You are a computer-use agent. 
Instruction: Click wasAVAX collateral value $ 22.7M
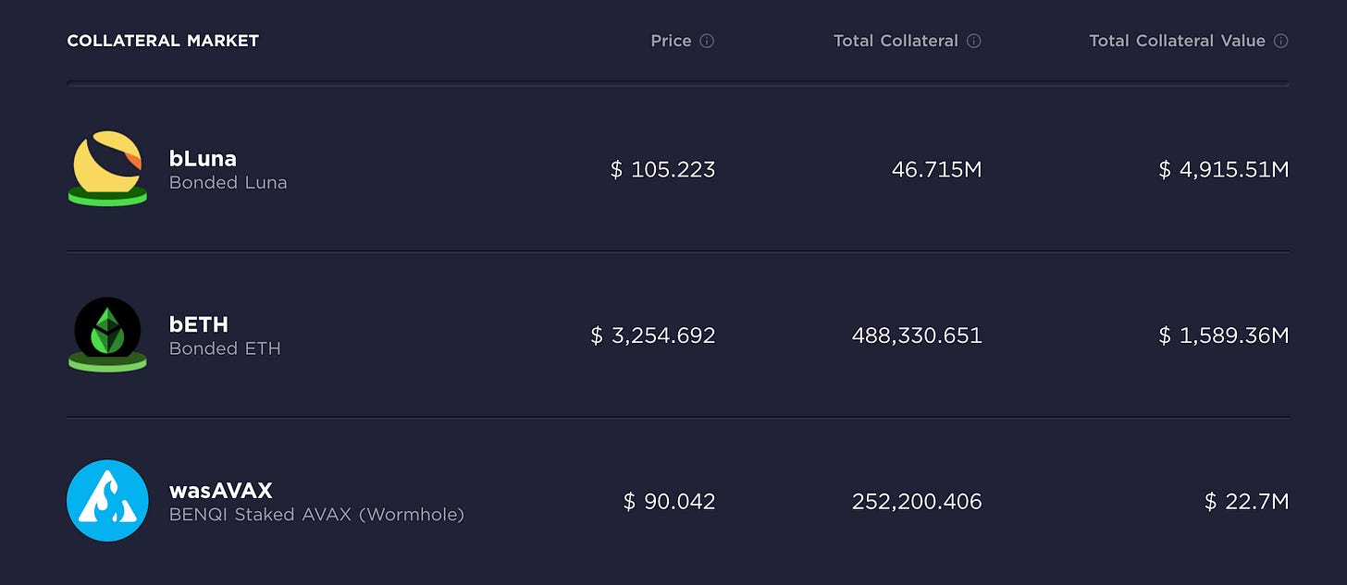(x=1246, y=501)
